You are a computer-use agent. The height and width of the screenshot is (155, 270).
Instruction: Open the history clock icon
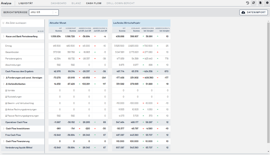click(247, 3)
